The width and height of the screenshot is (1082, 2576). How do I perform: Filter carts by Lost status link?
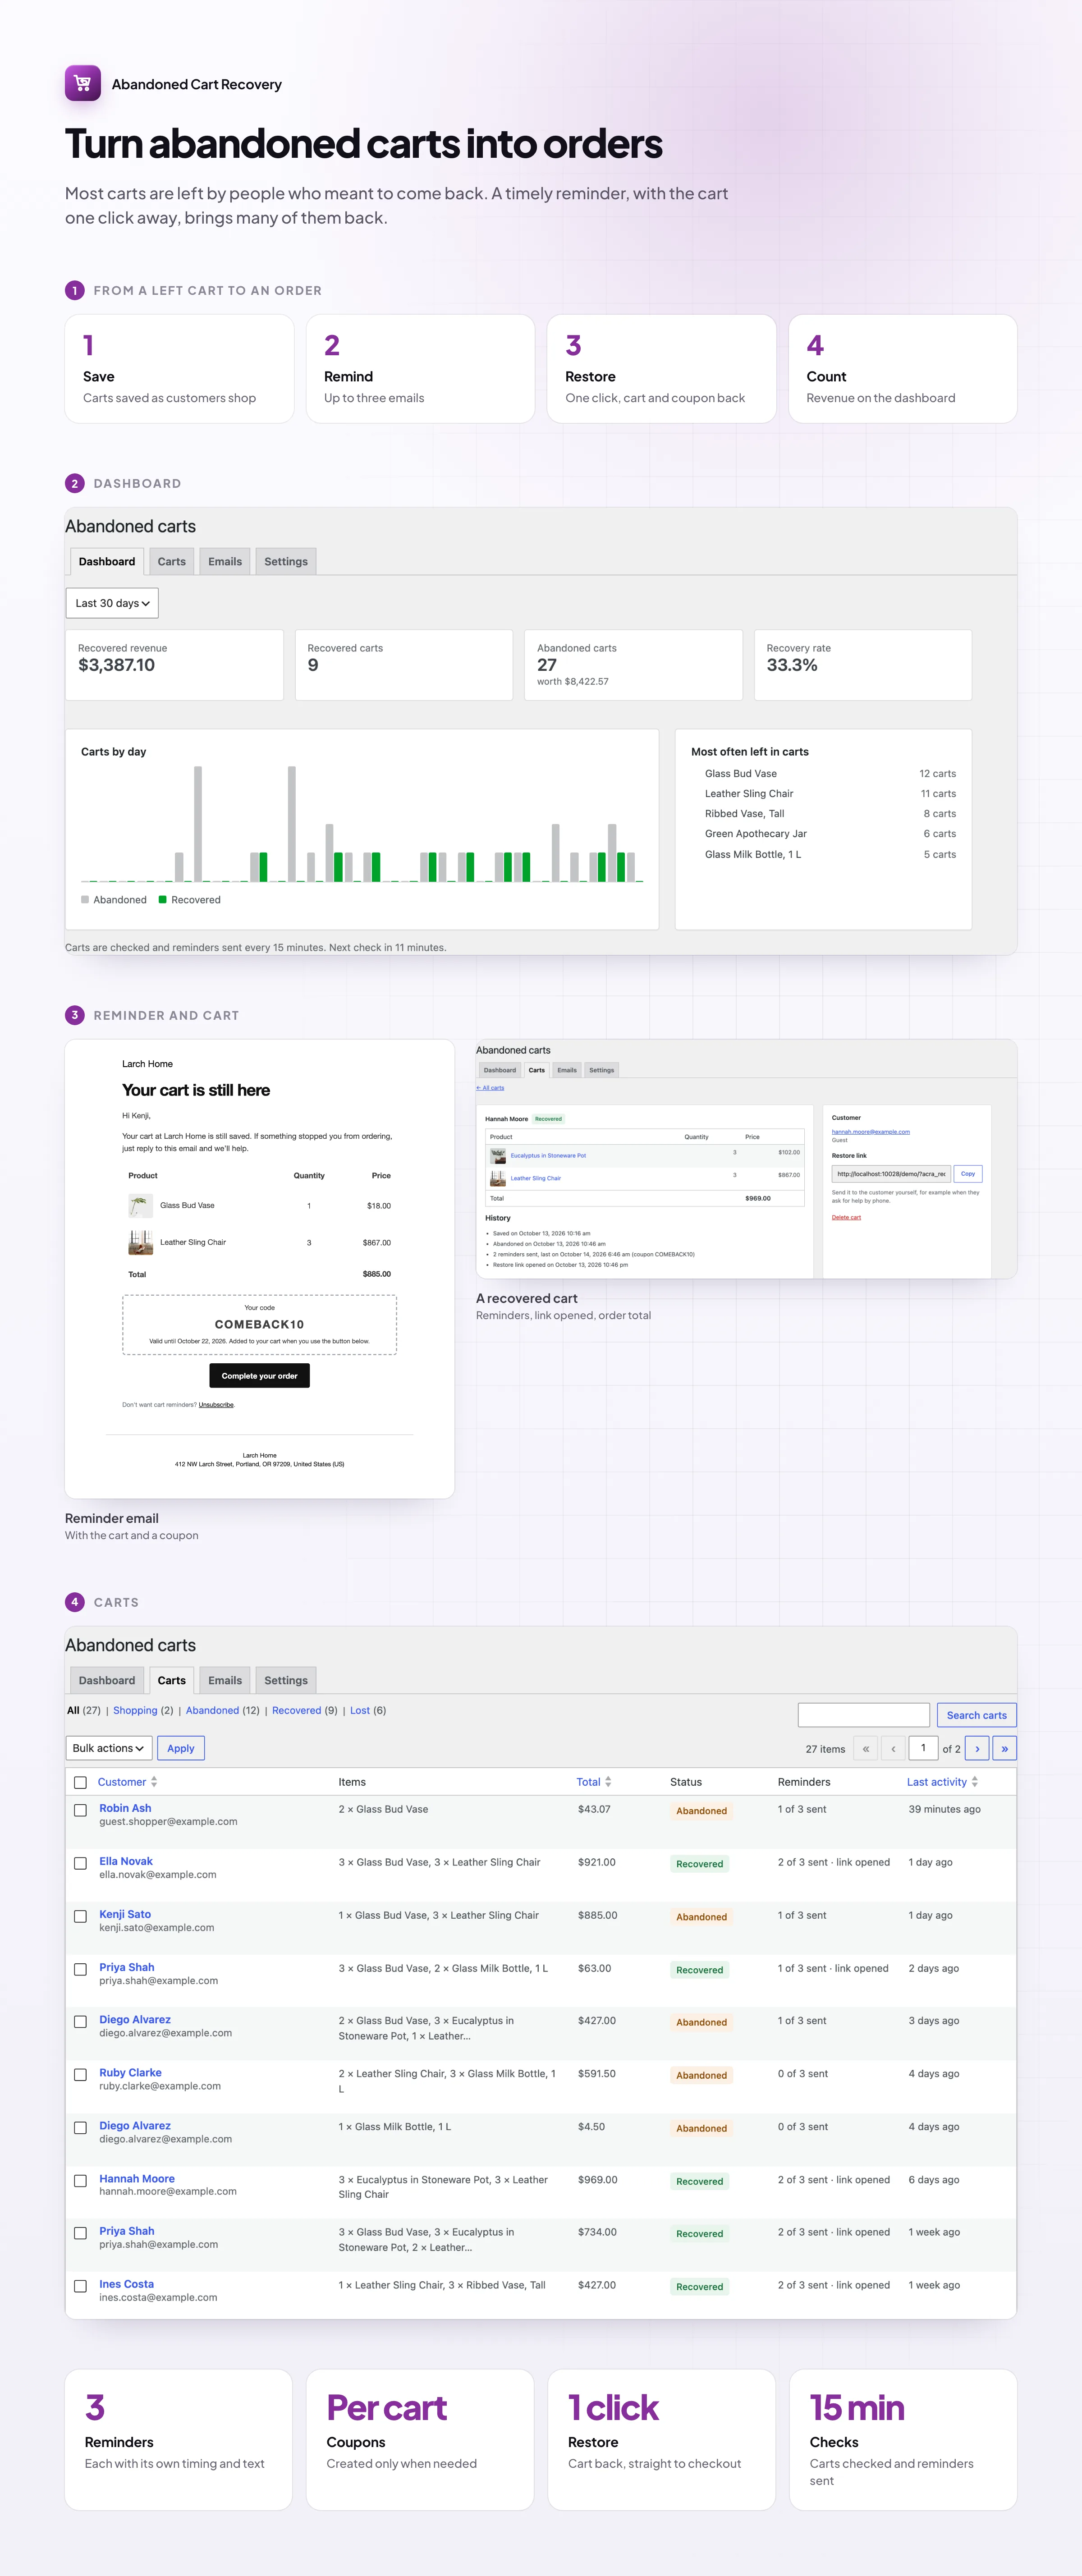(x=360, y=1711)
